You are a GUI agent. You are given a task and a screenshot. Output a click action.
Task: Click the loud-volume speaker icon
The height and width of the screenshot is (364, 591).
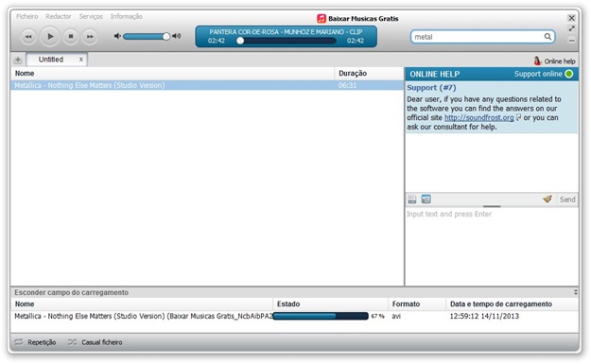pyautogui.click(x=177, y=36)
